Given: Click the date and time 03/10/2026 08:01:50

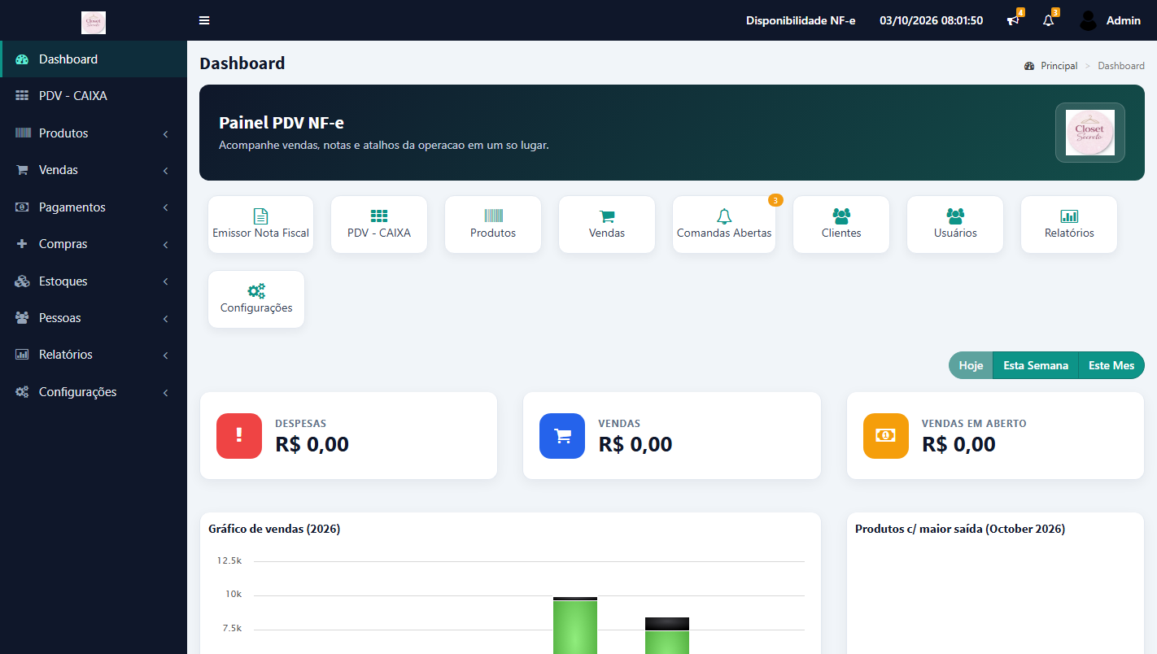Looking at the screenshot, I should click(x=931, y=20).
